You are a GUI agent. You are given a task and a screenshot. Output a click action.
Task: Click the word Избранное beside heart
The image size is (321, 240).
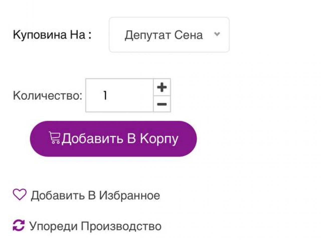pyautogui.click(x=129, y=195)
